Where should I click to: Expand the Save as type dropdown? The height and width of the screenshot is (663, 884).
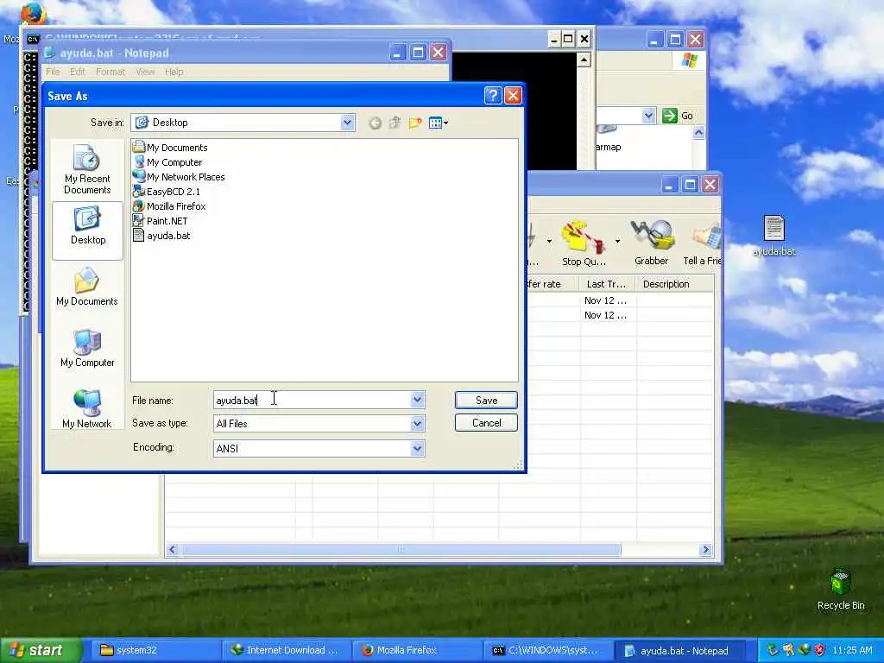point(417,423)
